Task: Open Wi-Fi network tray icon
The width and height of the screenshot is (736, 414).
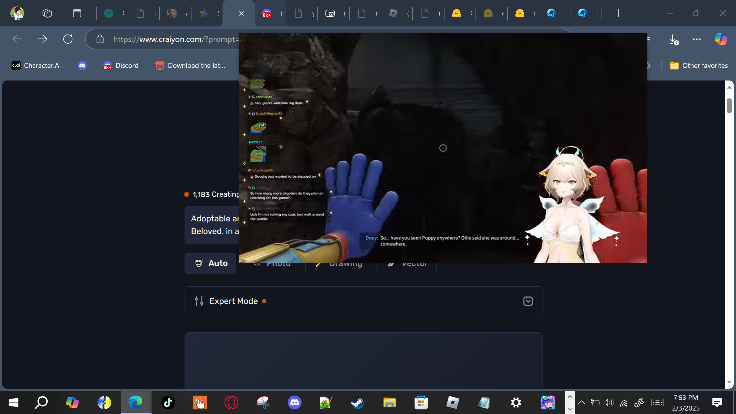Action: tap(624, 402)
